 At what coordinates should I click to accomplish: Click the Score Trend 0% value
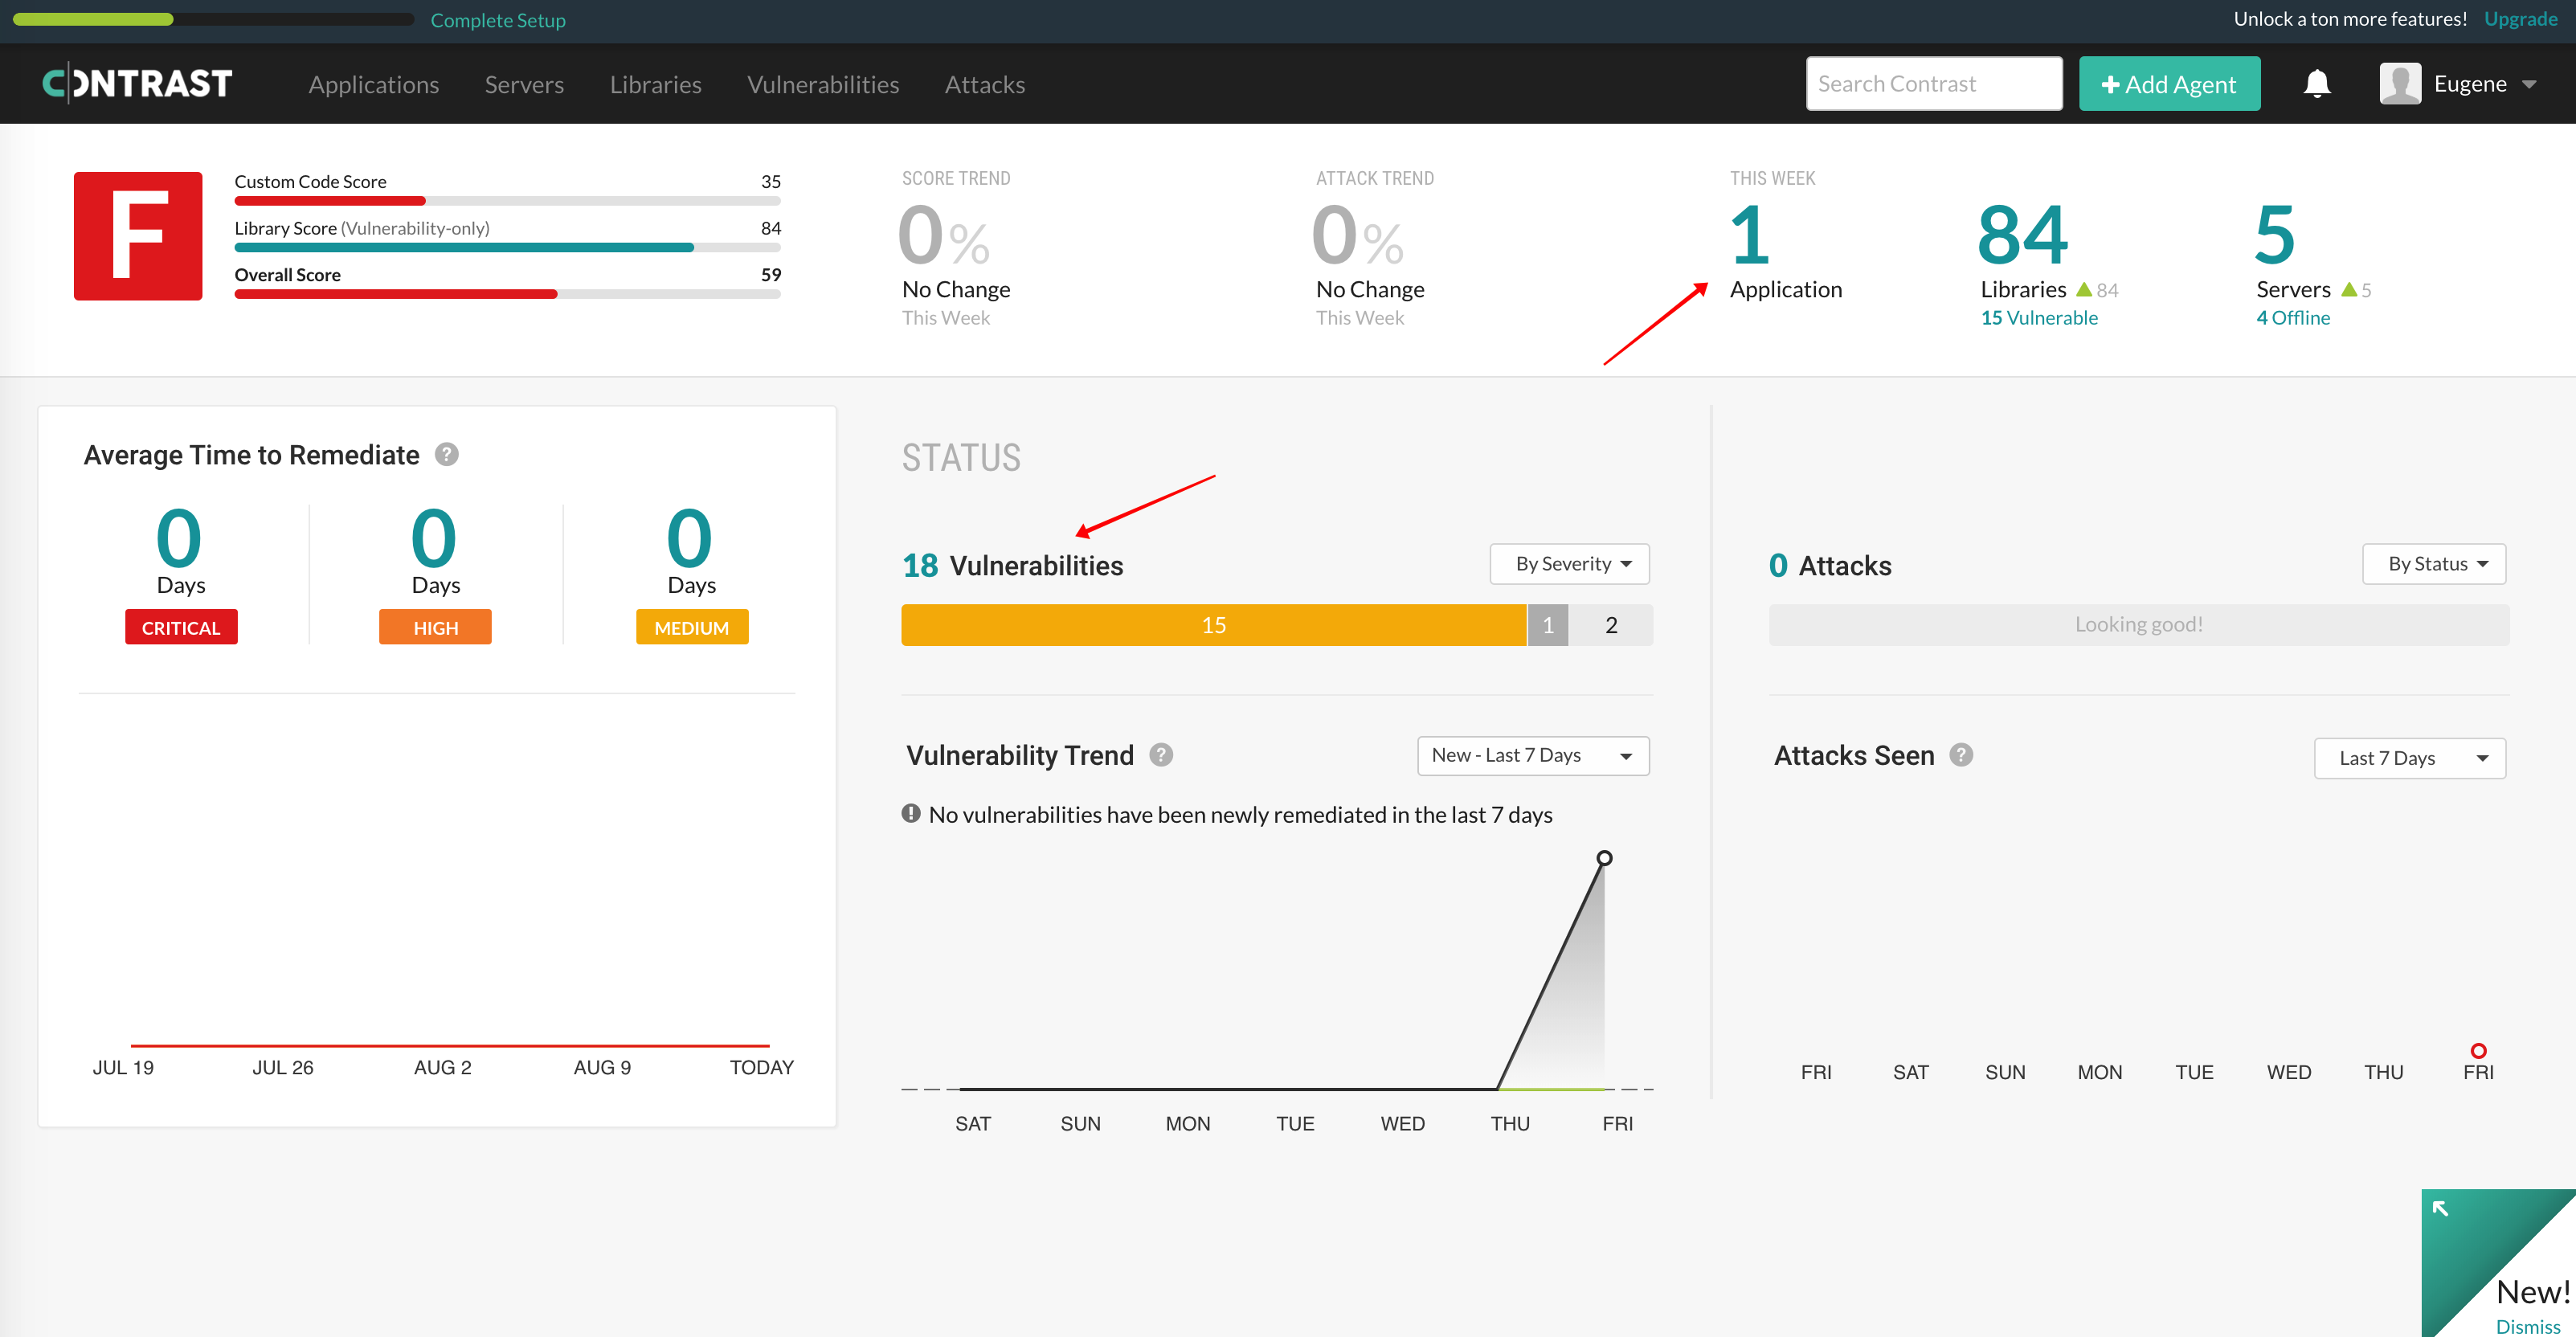pos(944,236)
